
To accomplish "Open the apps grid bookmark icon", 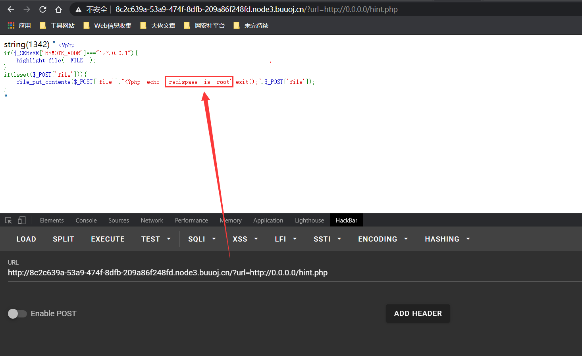I will pos(11,25).
